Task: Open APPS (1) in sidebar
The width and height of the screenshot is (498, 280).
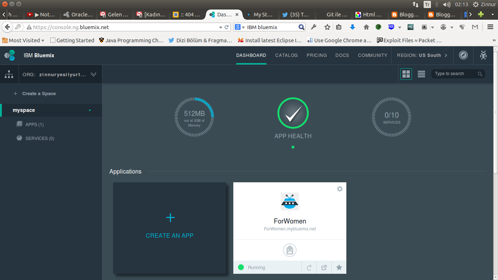Action: pos(30,125)
